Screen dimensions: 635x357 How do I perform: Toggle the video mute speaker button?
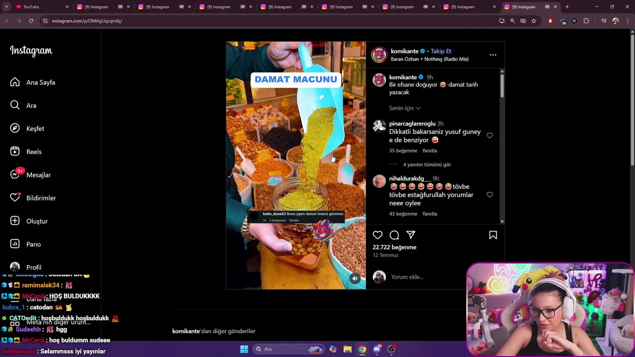[355, 279]
